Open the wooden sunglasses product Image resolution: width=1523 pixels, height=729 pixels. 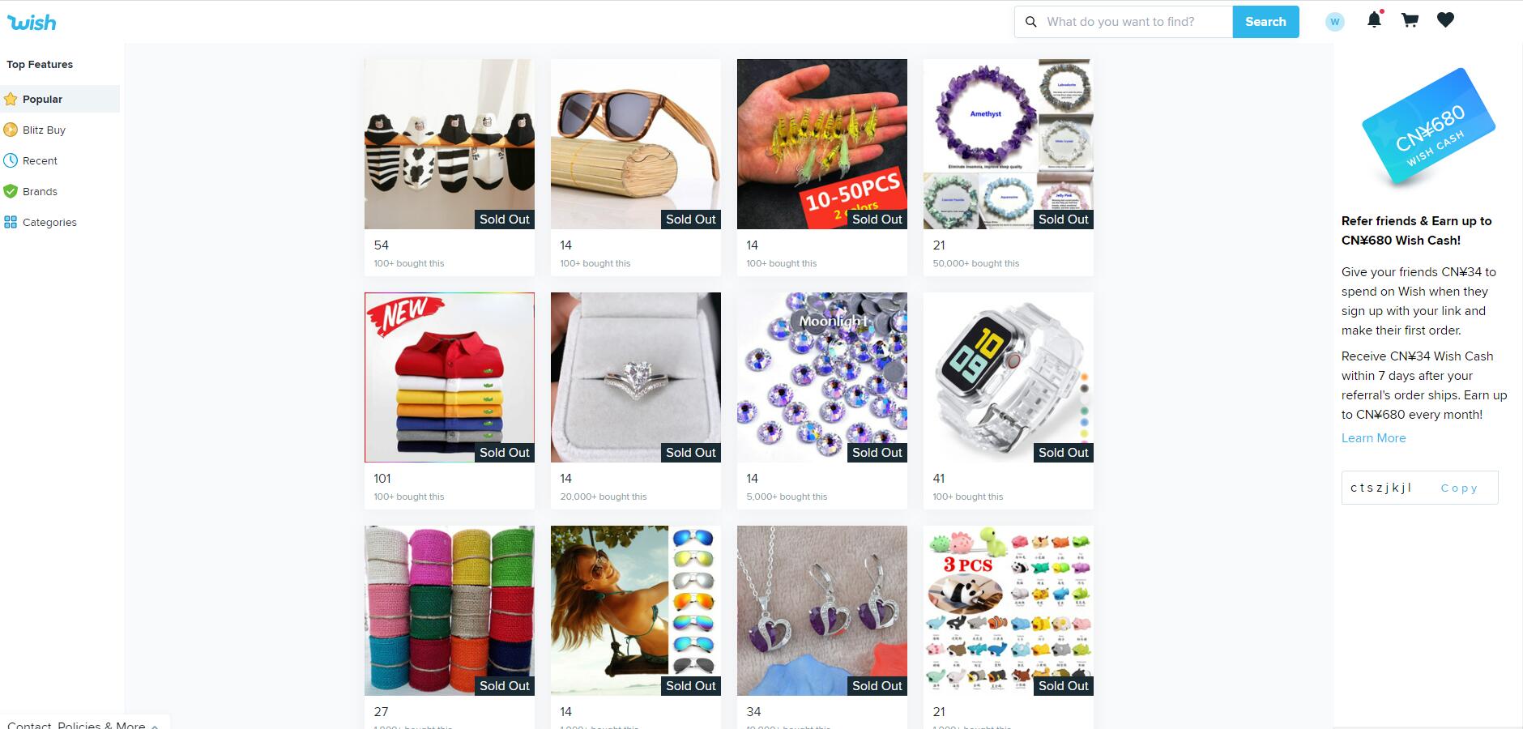tap(636, 168)
